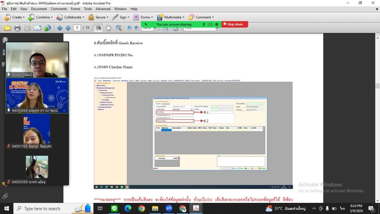Open Zoom app from the taskbar

click(169, 208)
